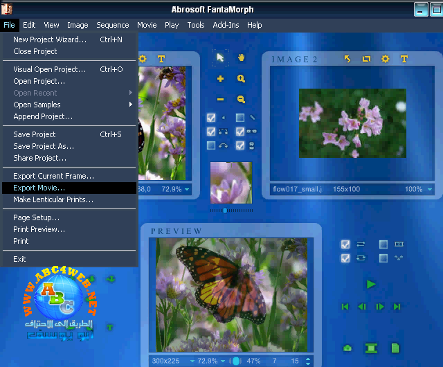
Task: Toggle preview forward arrows checkbox
Action: [x=345, y=244]
